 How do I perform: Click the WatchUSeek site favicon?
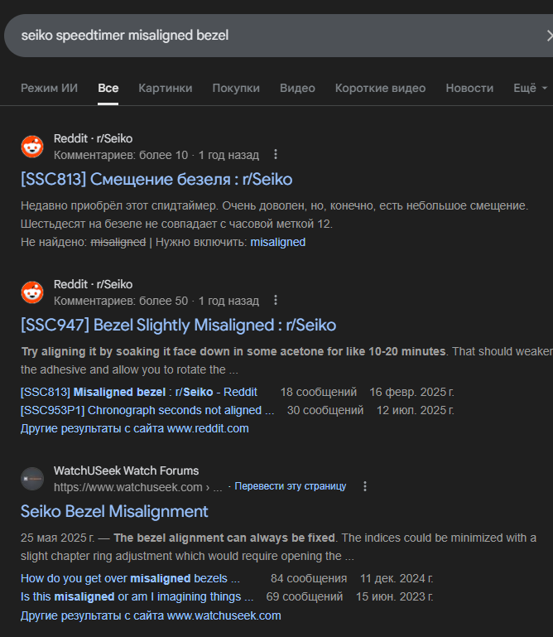[x=32, y=479]
